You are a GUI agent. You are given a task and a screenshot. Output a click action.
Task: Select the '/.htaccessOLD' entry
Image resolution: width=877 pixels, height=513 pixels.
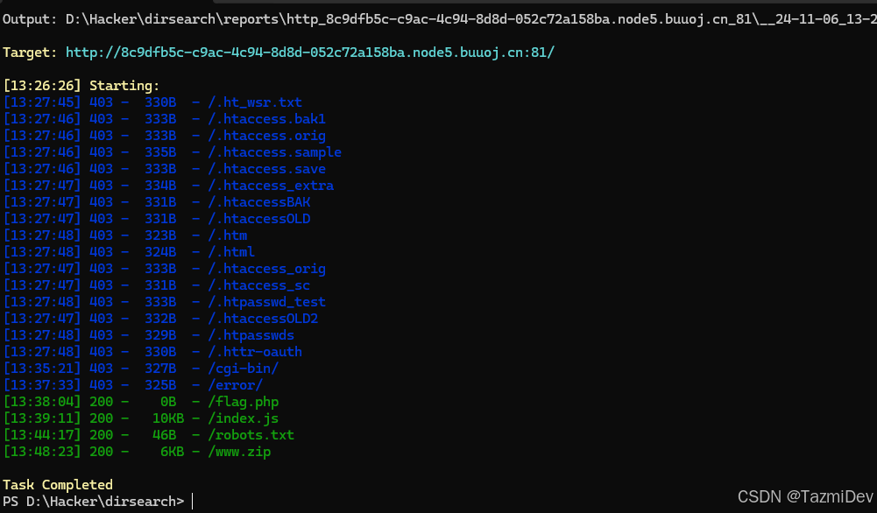[x=258, y=219]
